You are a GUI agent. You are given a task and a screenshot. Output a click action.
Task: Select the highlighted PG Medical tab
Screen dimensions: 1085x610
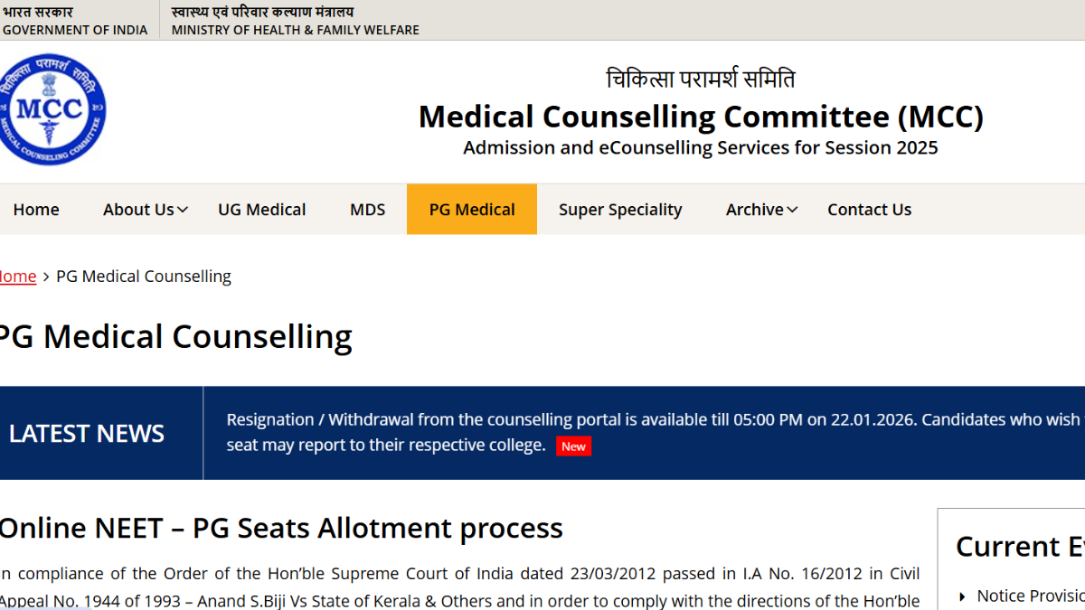[x=472, y=210]
